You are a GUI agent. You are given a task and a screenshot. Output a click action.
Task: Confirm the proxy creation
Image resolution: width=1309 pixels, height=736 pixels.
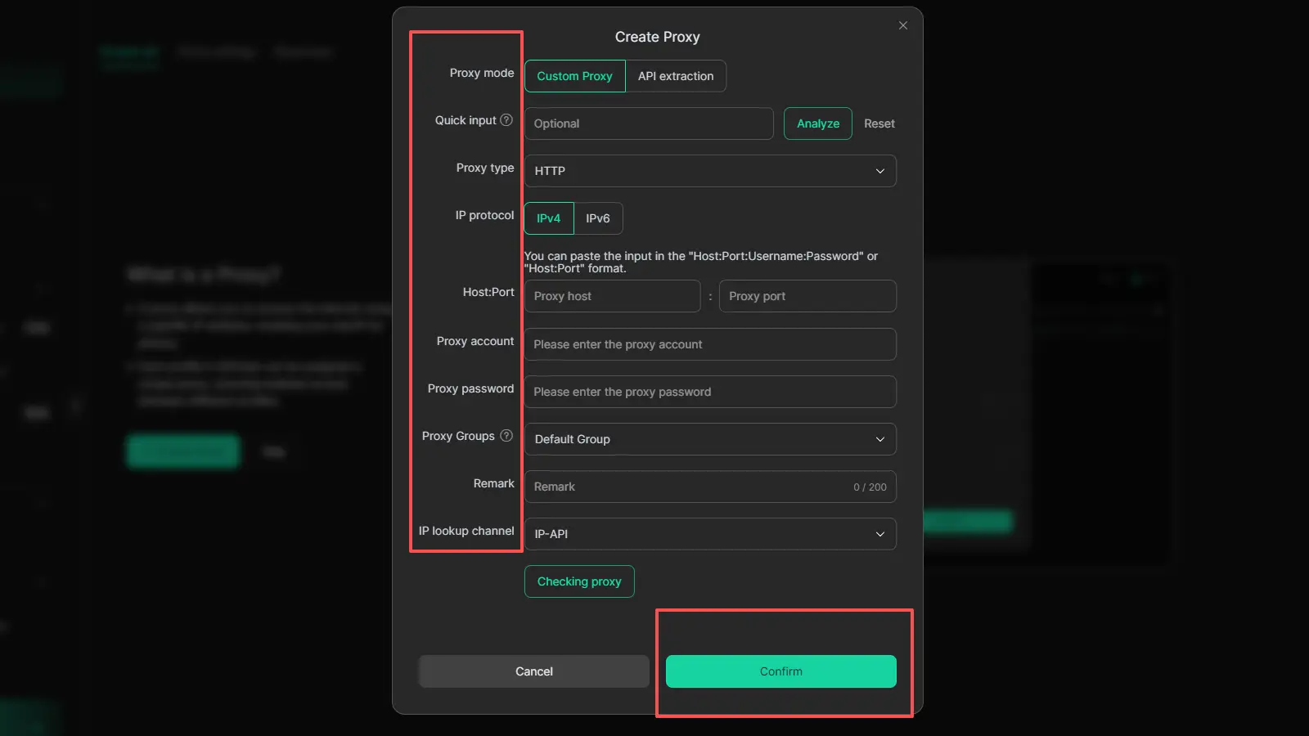780,671
